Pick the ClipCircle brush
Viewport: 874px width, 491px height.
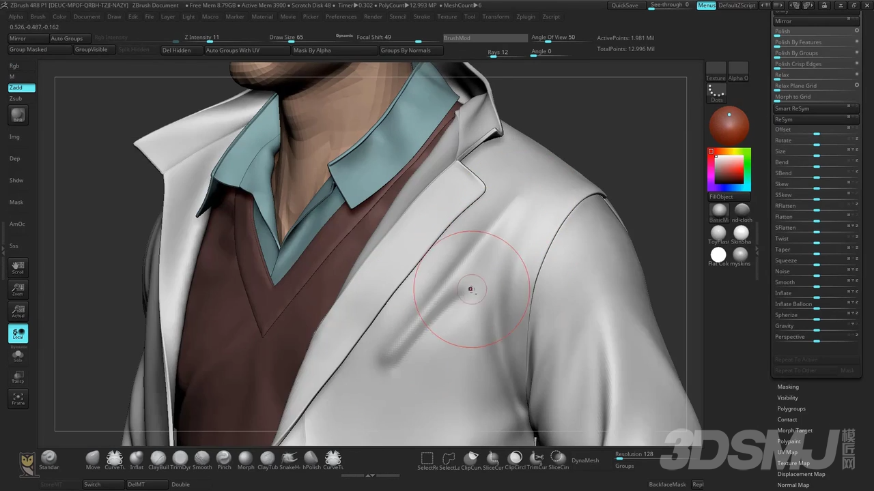click(x=515, y=460)
